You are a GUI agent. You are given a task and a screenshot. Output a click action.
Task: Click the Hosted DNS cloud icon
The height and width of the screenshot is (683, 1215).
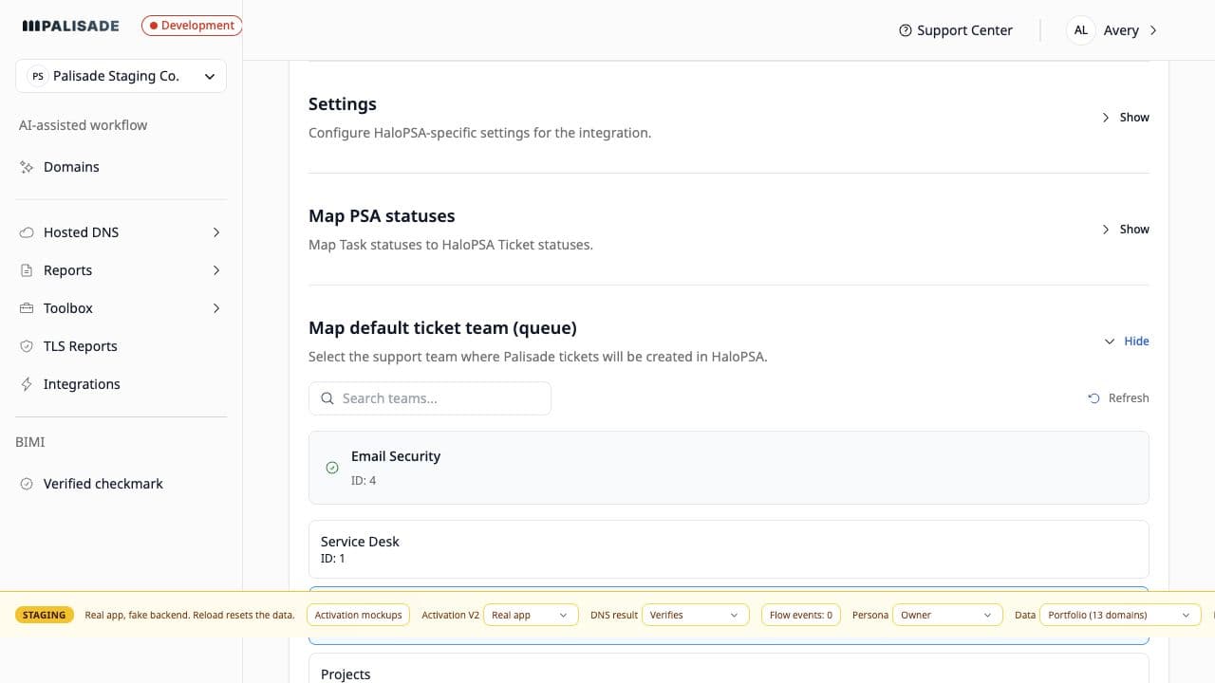[x=27, y=232]
